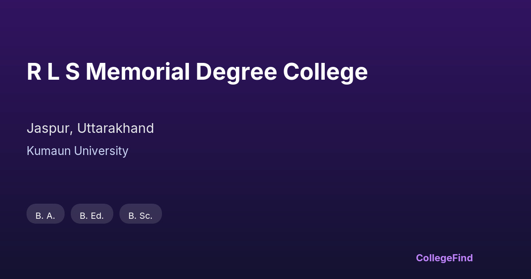Click the word Memorial in the title
The image size is (531, 279).
pyautogui.click(x=137, y=72)
